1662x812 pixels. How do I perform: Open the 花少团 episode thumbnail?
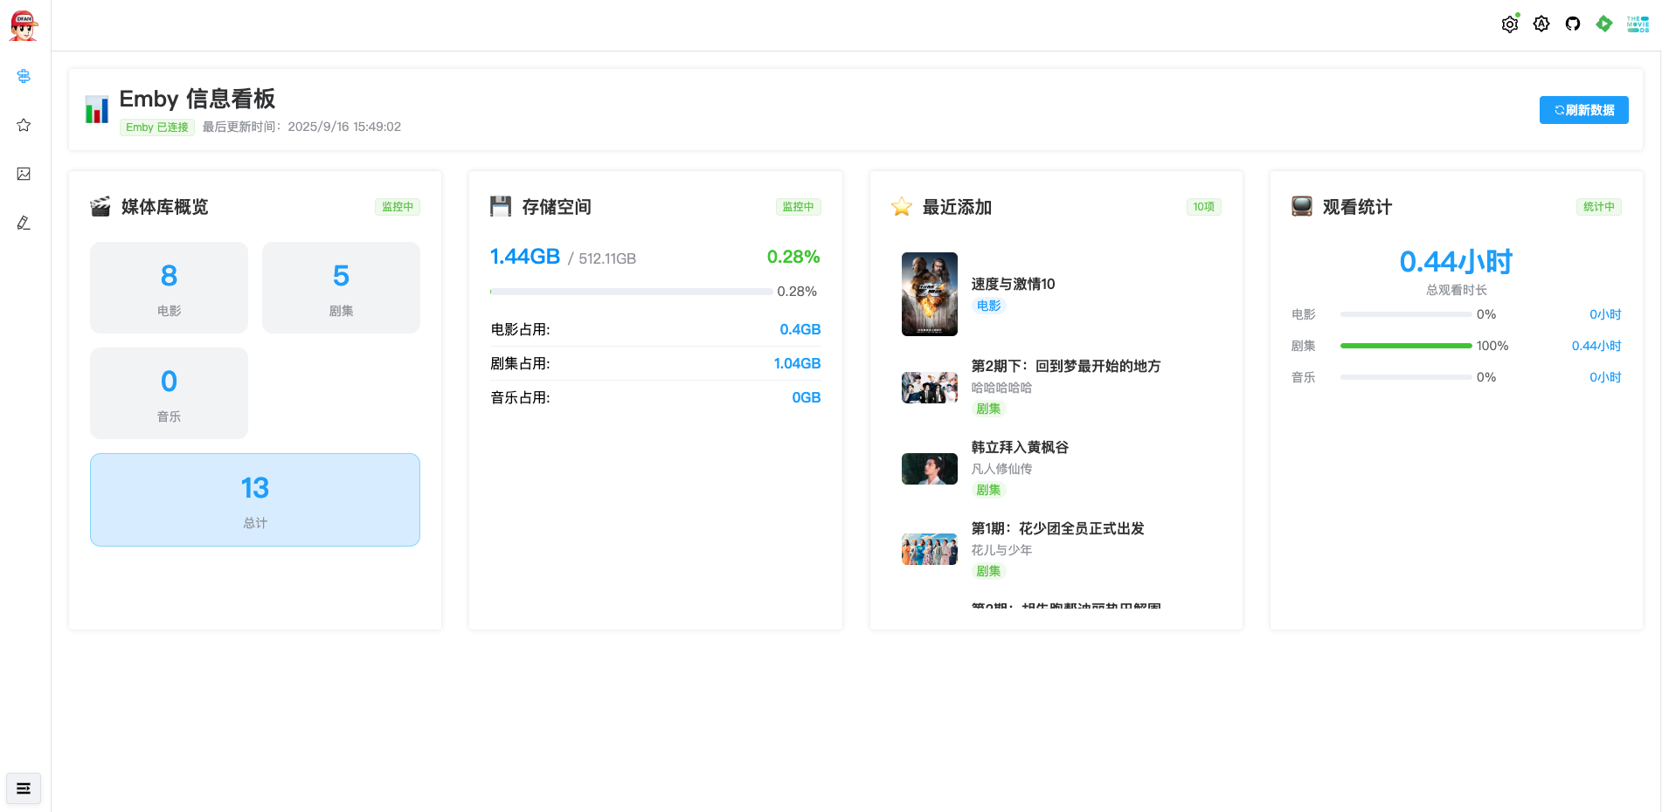coord(930,550)
